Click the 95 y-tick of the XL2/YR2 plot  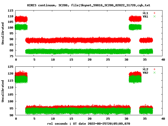click(11, 108)
